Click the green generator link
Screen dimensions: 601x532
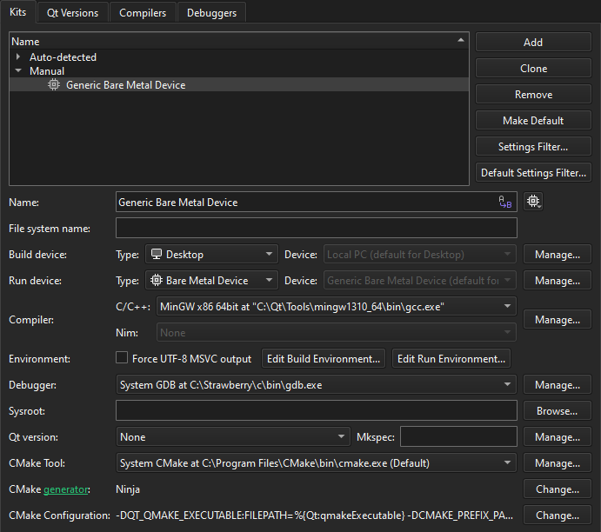click(67, 489)
